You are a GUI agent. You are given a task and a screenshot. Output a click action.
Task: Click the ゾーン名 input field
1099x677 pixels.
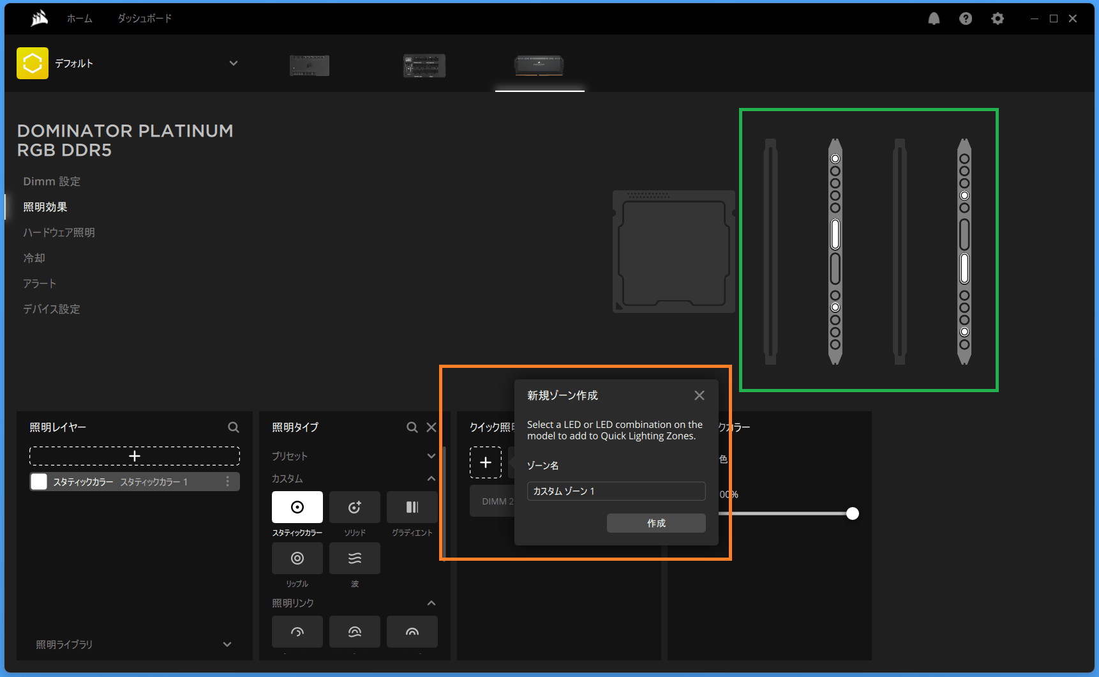pos(616,491)
